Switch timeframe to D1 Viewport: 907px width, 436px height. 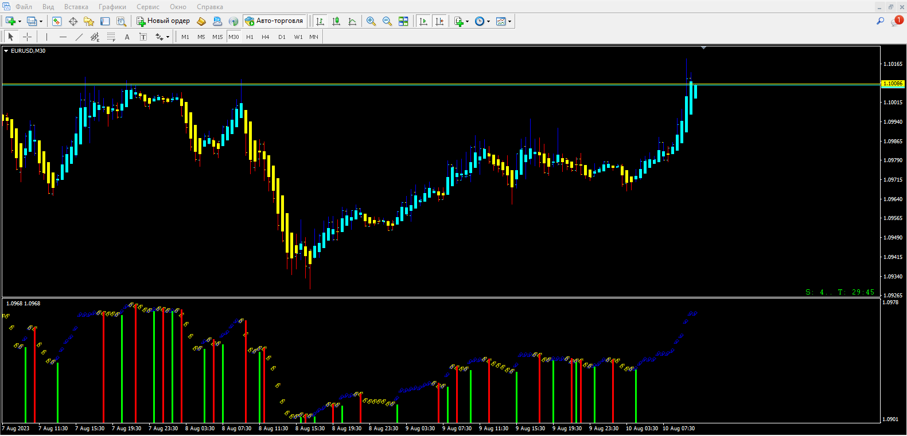coord(282,37)
